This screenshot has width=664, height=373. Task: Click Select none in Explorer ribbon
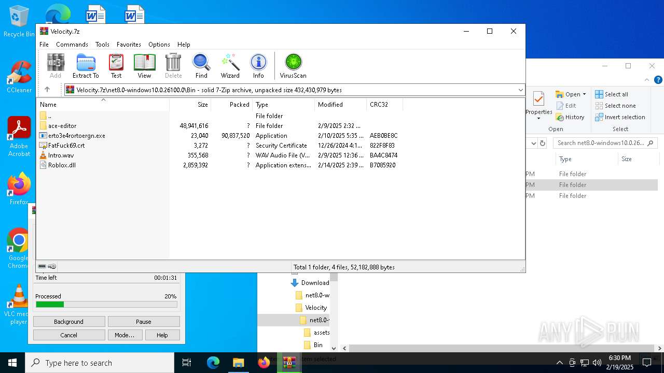(615, 106)
